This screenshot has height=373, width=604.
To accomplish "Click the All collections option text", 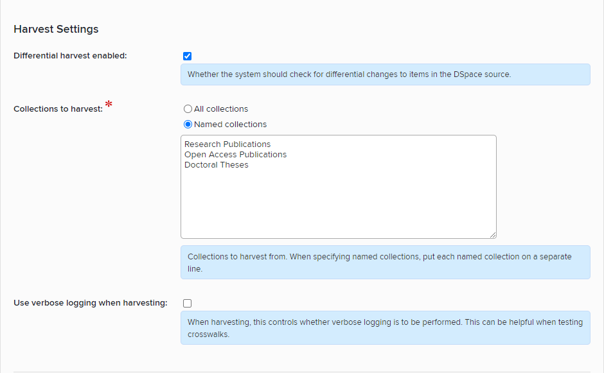I will (x=220, y=109).
